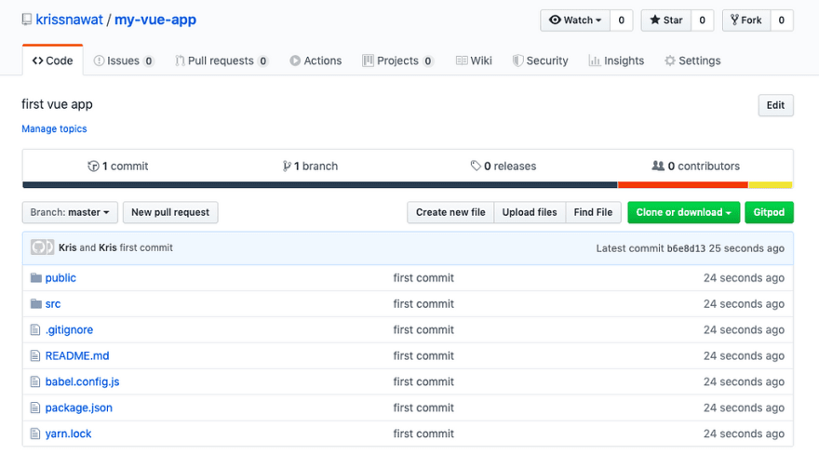Click the shield icon in Security tab

[517, 60]
